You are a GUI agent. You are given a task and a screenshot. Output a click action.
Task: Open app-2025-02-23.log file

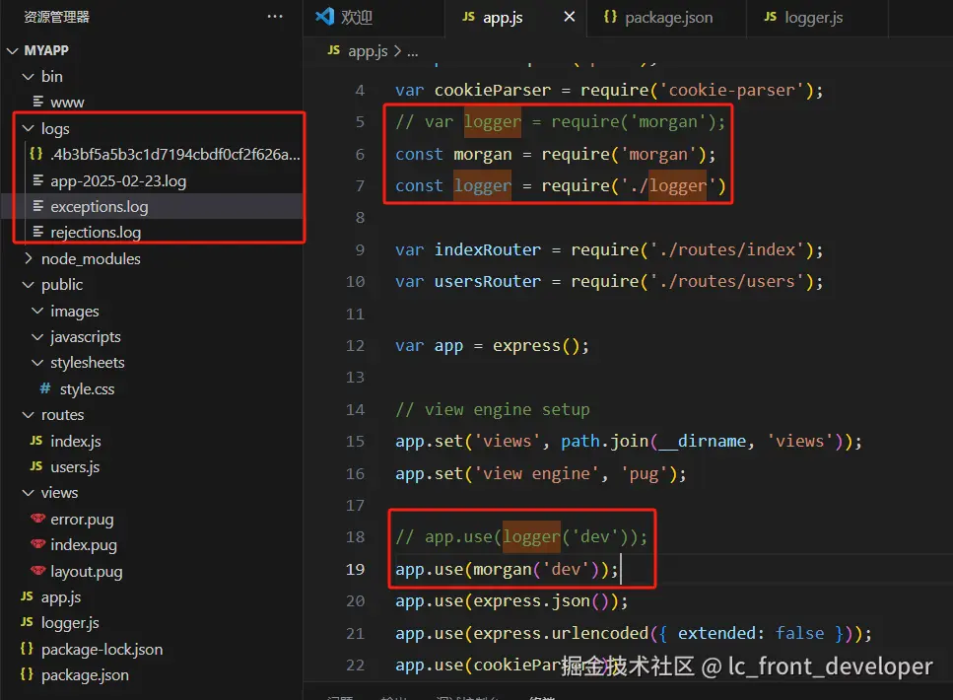point(118,181)
